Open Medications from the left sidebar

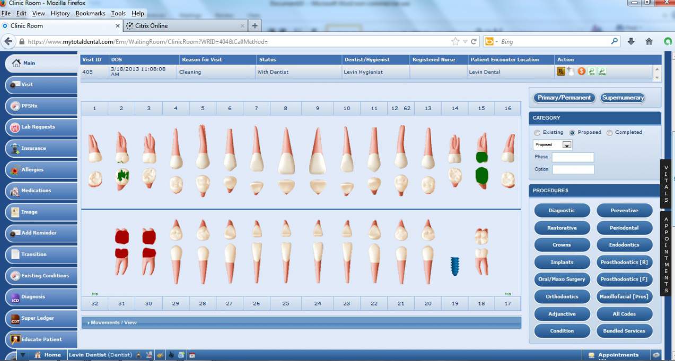pyautogui.click(x=41, y=191)
